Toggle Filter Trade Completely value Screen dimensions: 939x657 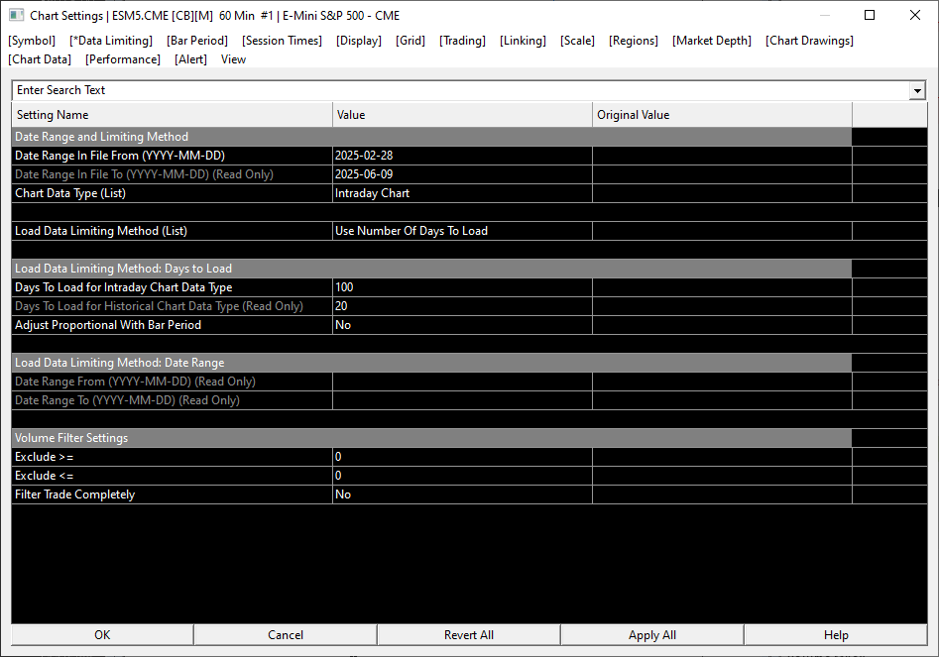[462, 494]
